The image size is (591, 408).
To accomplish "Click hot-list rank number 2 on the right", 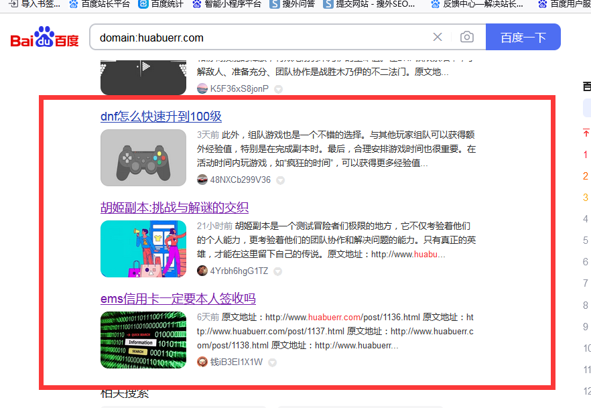I will [x=586, y=176].
